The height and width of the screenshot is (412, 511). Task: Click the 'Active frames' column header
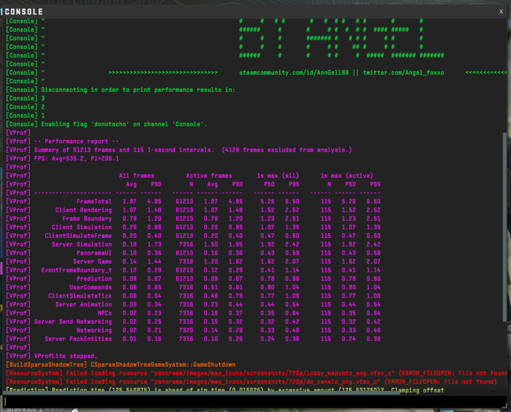(x=209, y=176)
